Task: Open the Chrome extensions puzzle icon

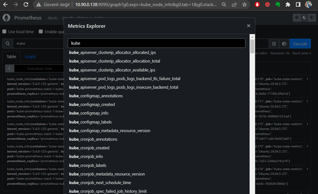Action: 288,5
